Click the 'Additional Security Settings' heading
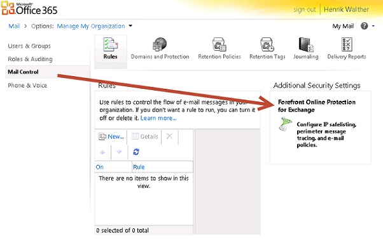Viewport: 383px width, 241px height. click(317, 86)
